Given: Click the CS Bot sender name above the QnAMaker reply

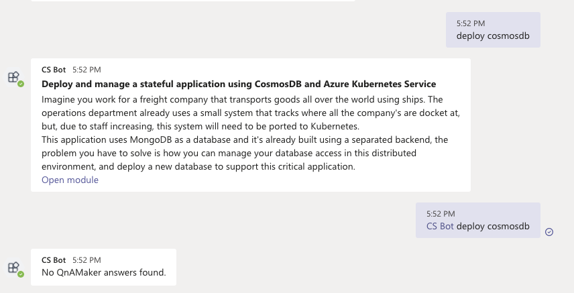Looking at the screenshot, I should 54,259.
